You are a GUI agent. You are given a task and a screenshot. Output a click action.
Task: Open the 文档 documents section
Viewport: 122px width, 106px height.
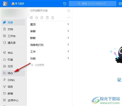[x=13, y=29]
